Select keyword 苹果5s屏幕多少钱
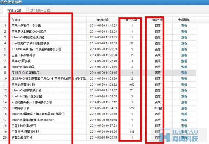Viewport: 209px width, 144px height. [x=23, y=85]
